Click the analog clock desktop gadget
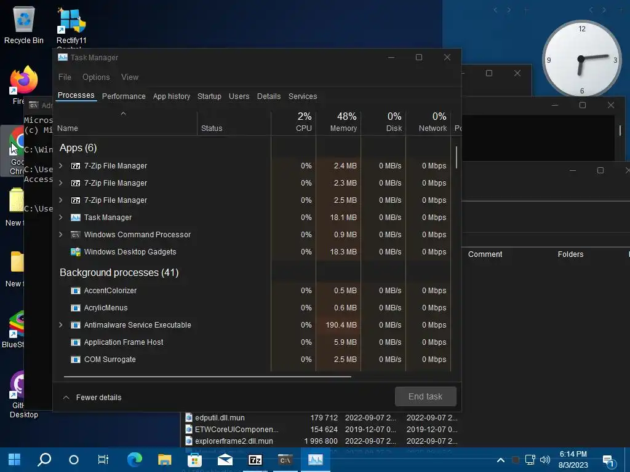Image resolution: width=630 pixels, height=472 pixels. click(x=581, y=59)
